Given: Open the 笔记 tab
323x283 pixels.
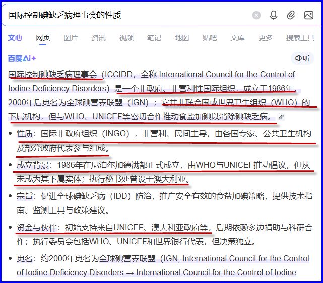Looking at the screenshot, I should coord(154,38).
